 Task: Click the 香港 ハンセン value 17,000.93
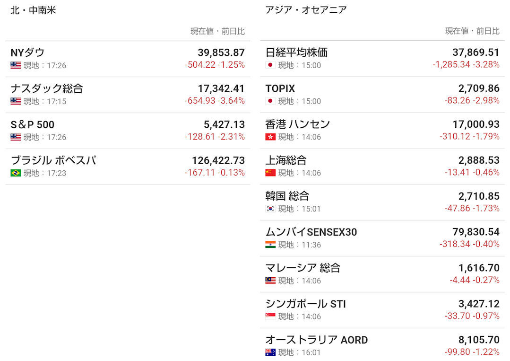click(475, 124)
